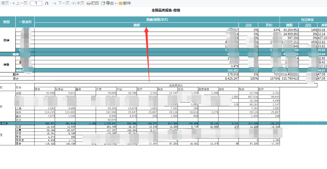Click the previous page arrow icon
This screenshot has width=327, height=169.
(x=13, y=3)
